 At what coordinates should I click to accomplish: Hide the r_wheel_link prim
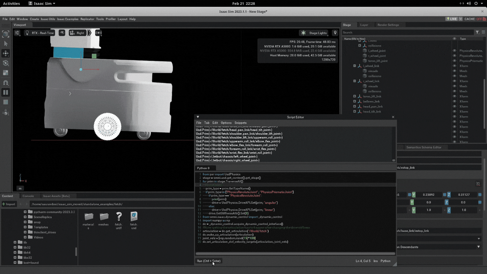(454, 81)
